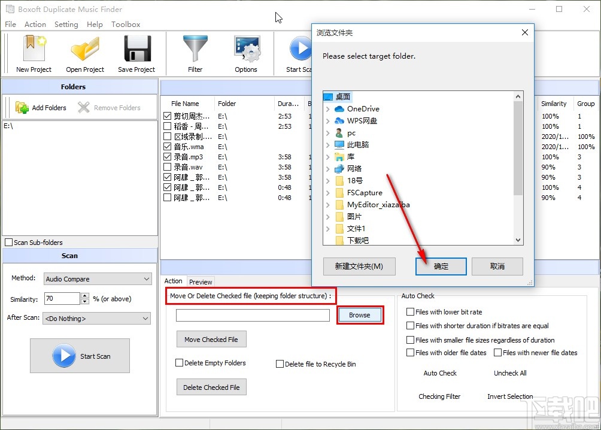Open the Toolbox menu
This screenshot has width=601, height=430.
[126, 24]
